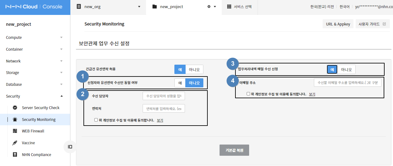The image size is (393, 166).
Task: Check the consent box under 연락처
Action: (96, 120)
